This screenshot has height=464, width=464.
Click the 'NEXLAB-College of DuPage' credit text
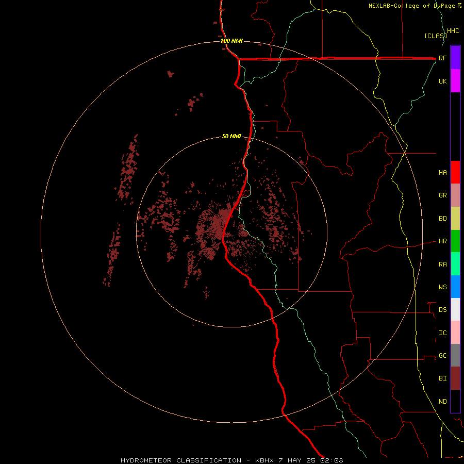412,6
